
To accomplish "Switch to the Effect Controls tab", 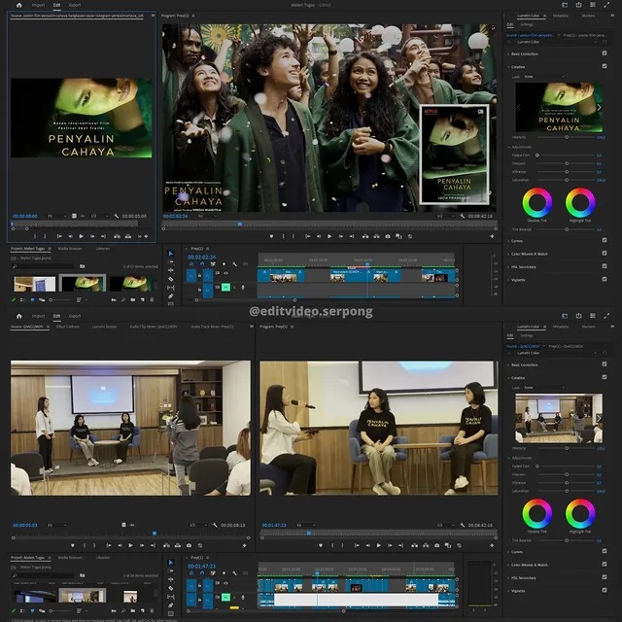I will point(67,327).
